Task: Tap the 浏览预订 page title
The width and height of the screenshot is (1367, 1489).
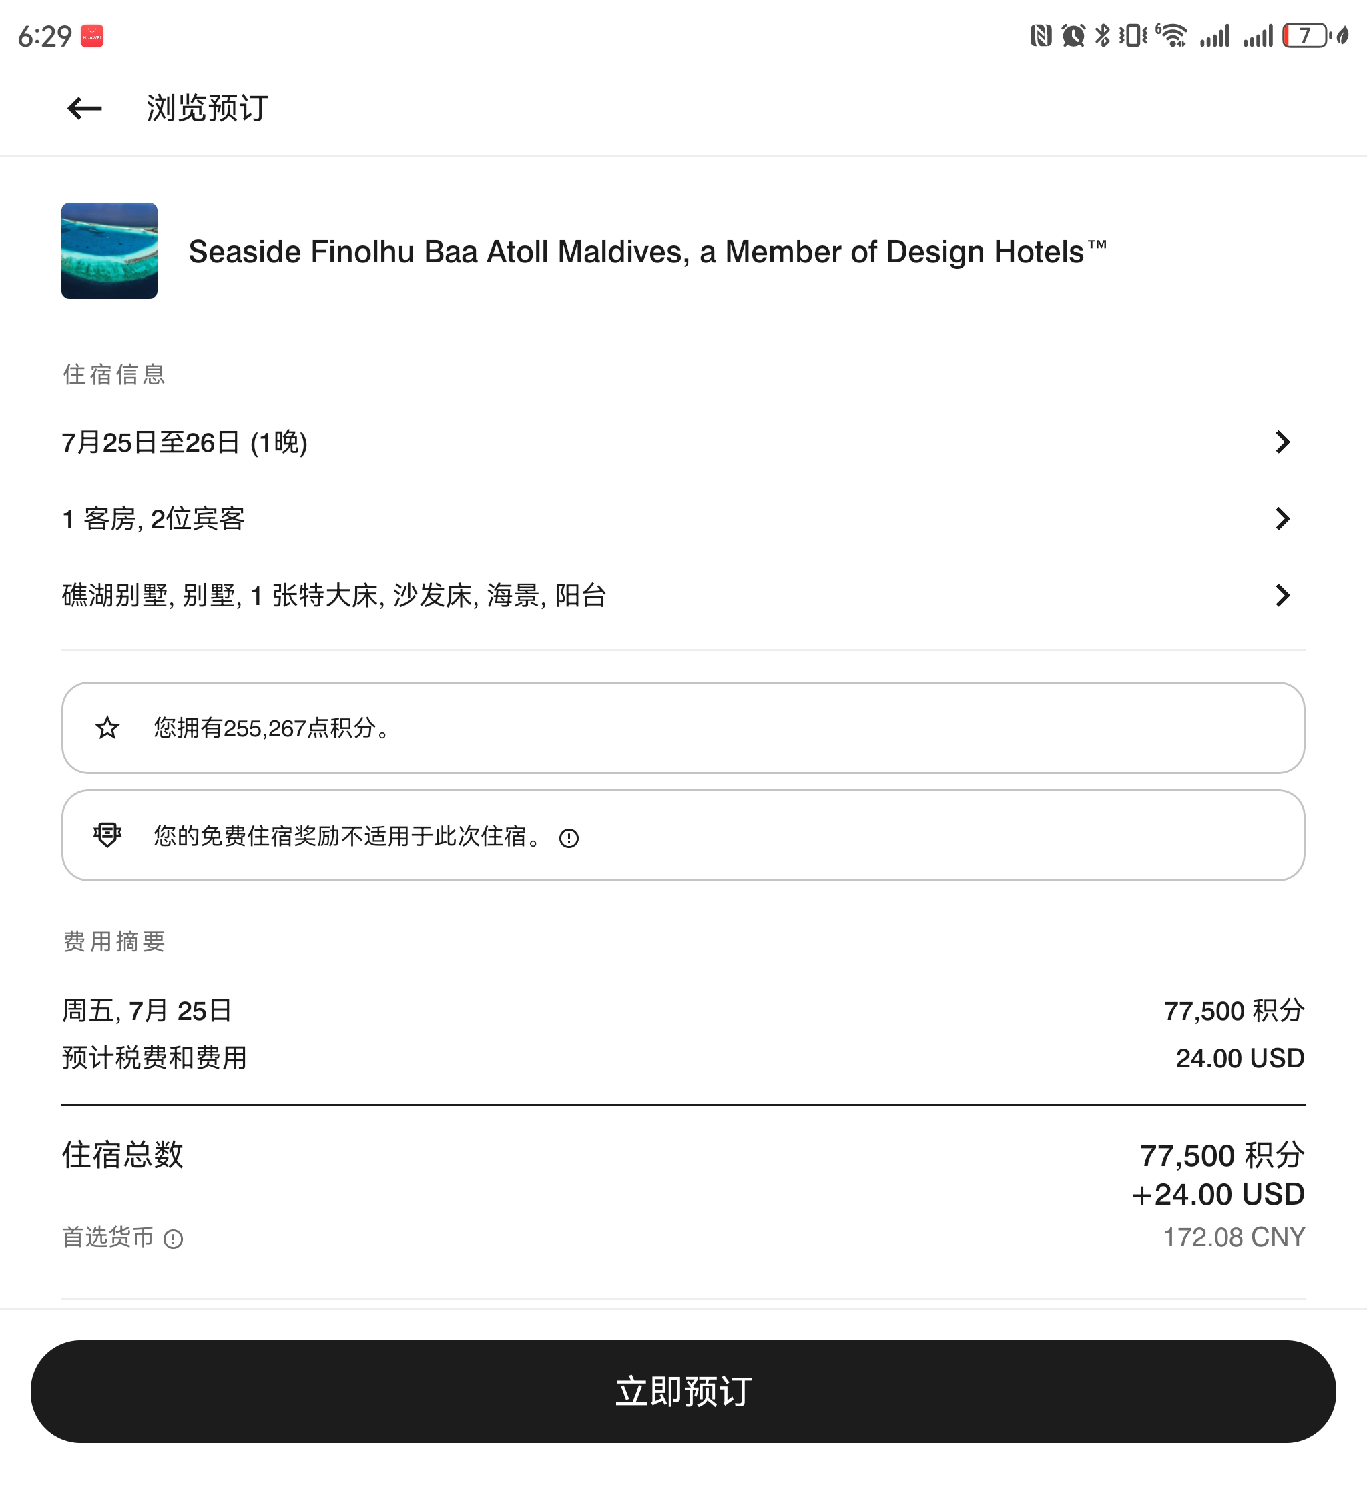Action: click(x=207, y=109)
